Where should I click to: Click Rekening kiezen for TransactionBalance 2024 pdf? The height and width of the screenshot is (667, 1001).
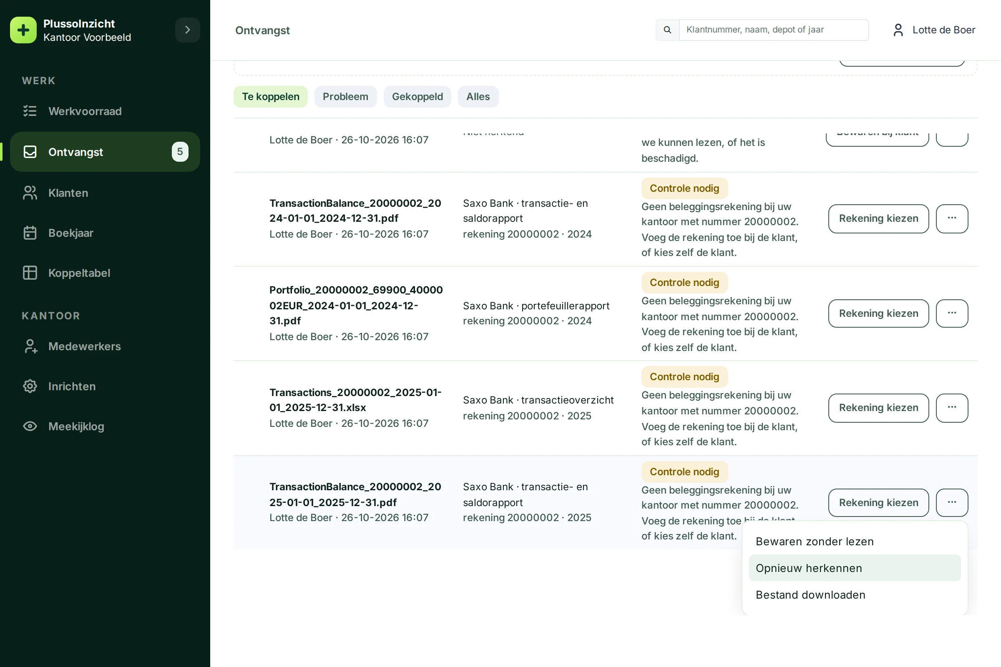(x=878, y=218)
